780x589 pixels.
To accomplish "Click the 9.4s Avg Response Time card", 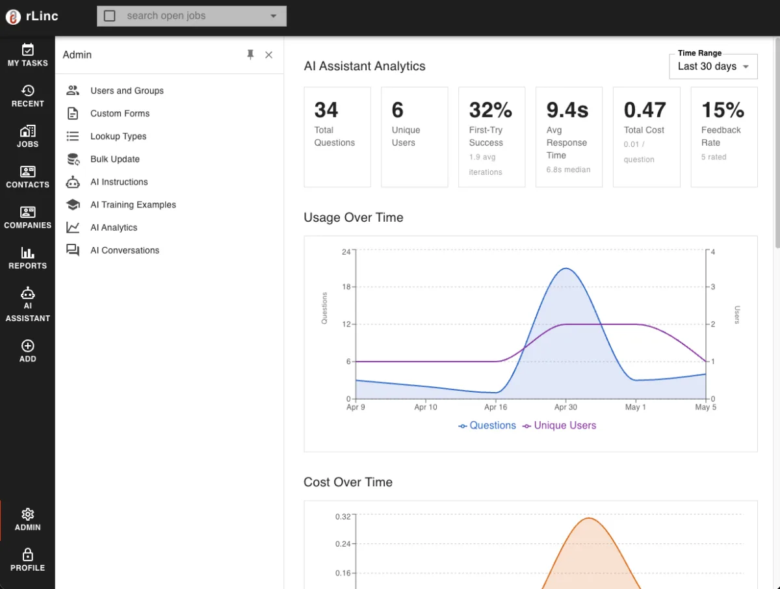I will (569, 137).
